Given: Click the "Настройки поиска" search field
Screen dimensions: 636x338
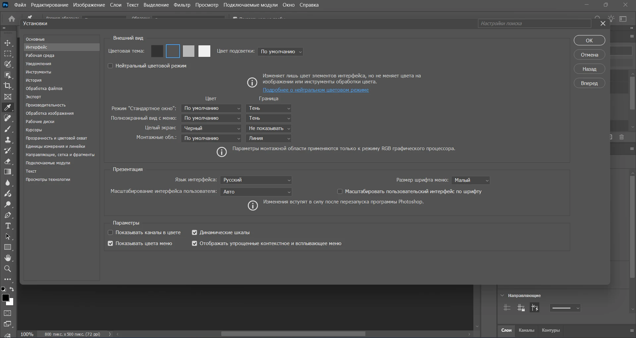Looking at the screenshot, I should (534, 23).
